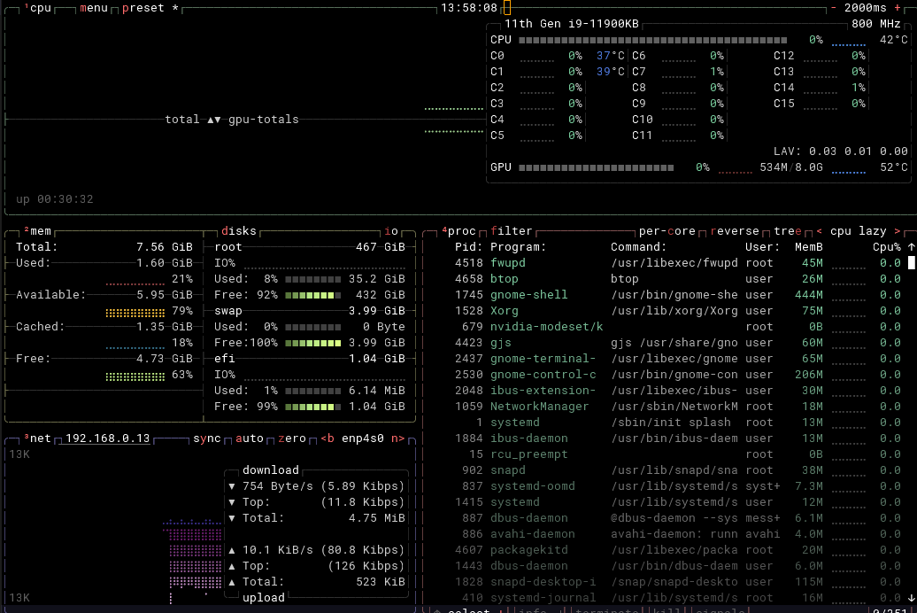
Task: Click the cpu box label
Action: [x=38, y=8]
